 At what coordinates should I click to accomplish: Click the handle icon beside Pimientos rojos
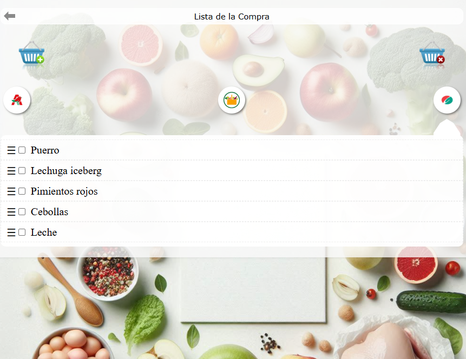[x=11, y=191]
